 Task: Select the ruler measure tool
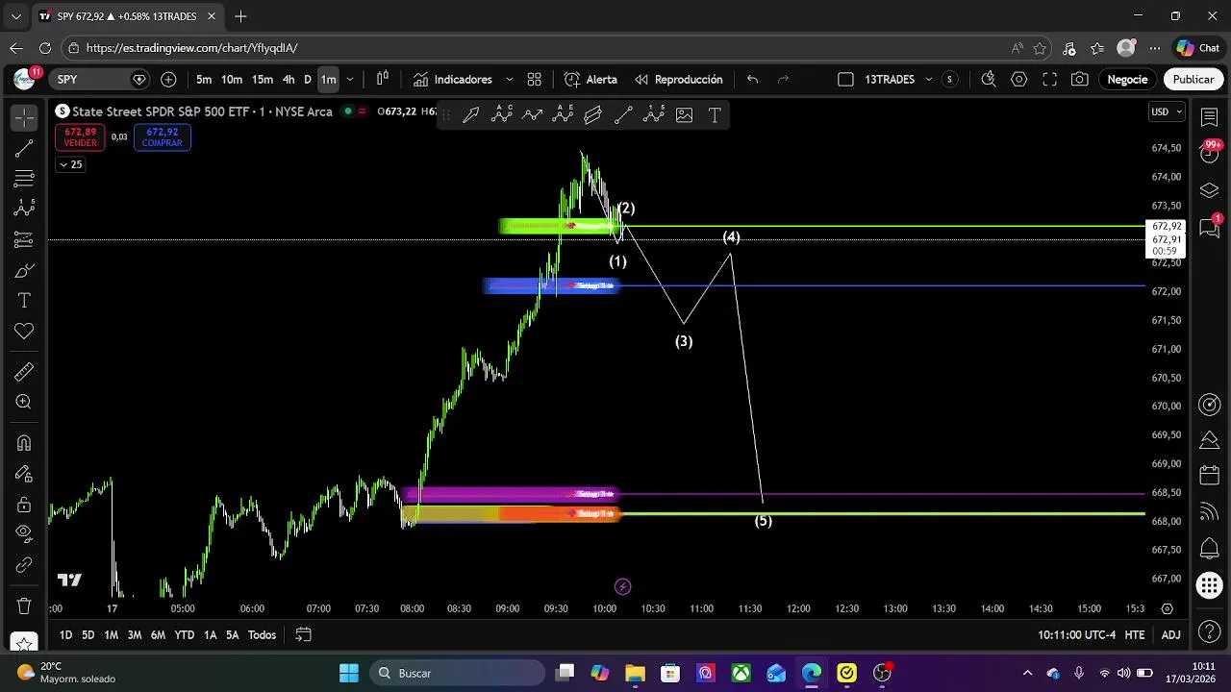(24, 372)
